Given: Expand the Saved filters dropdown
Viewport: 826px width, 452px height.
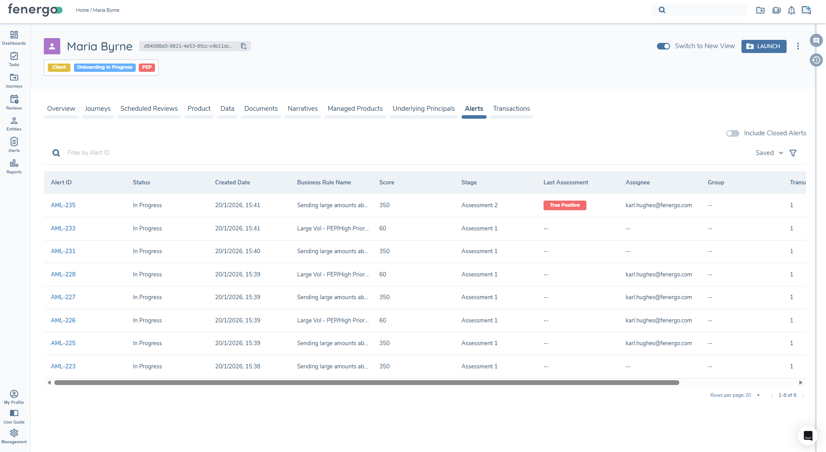Looking at the screenshot, I should point(769,153).
